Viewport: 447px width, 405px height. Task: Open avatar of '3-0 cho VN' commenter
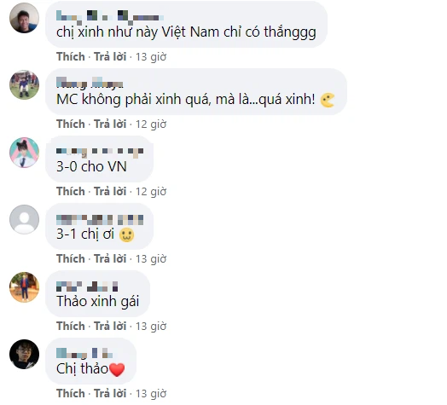(24, 153)
